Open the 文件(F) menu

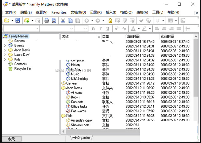click(x=11, y=13)
